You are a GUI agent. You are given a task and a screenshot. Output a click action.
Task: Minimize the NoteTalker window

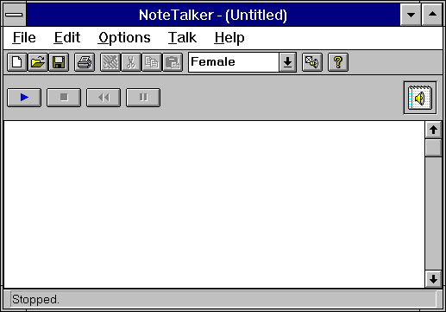[411, 15]
